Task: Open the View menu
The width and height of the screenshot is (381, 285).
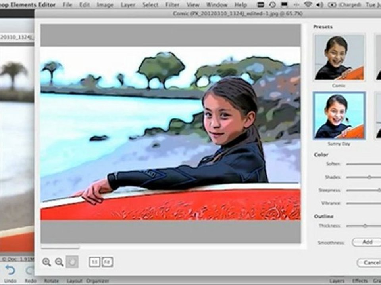Action: tap(193, 5)
